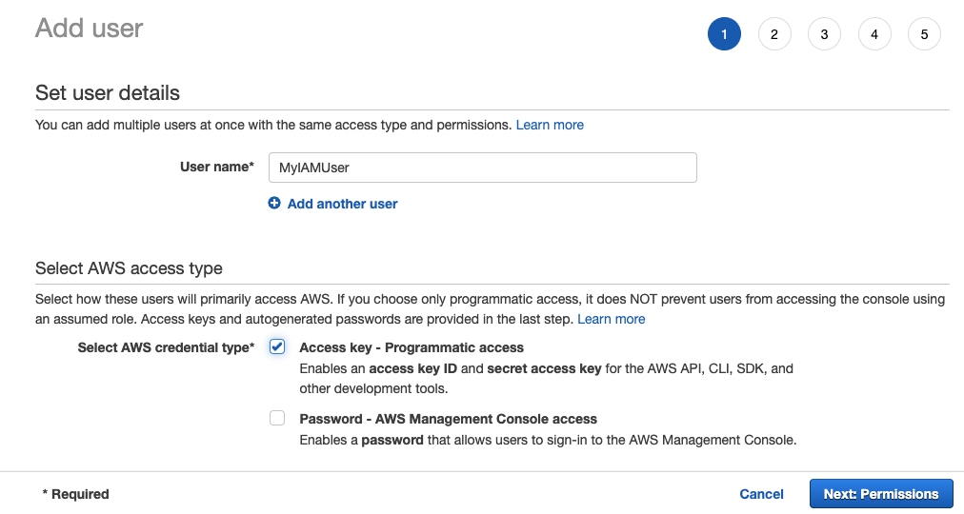Jump to step 2 circle indicator

(774, 34)
